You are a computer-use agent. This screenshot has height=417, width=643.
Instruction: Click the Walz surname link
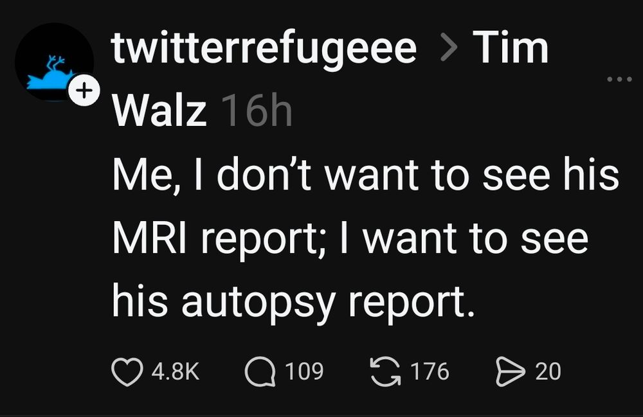(159, 112)
